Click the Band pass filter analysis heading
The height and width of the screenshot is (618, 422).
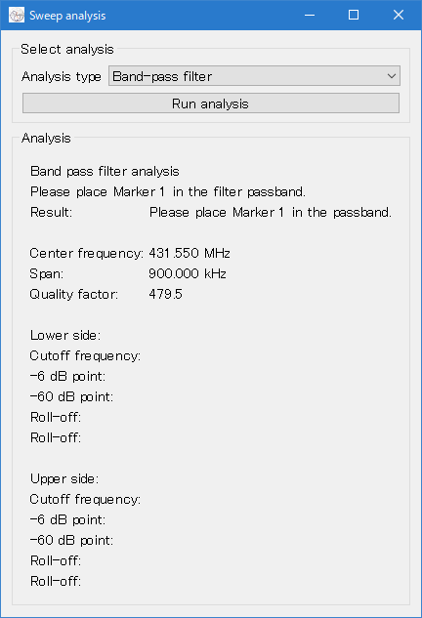coord(105,172)
